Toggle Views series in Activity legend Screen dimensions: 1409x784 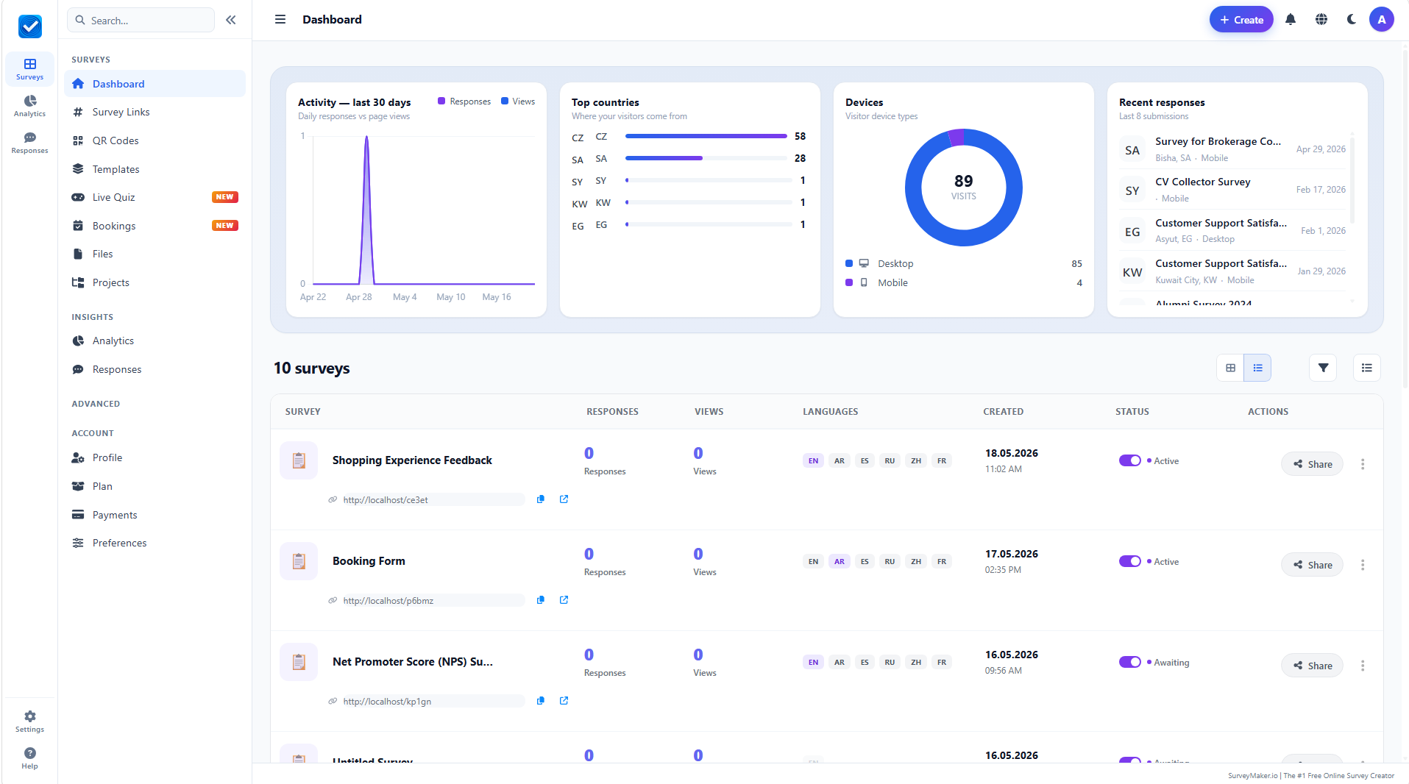[518, 101]
